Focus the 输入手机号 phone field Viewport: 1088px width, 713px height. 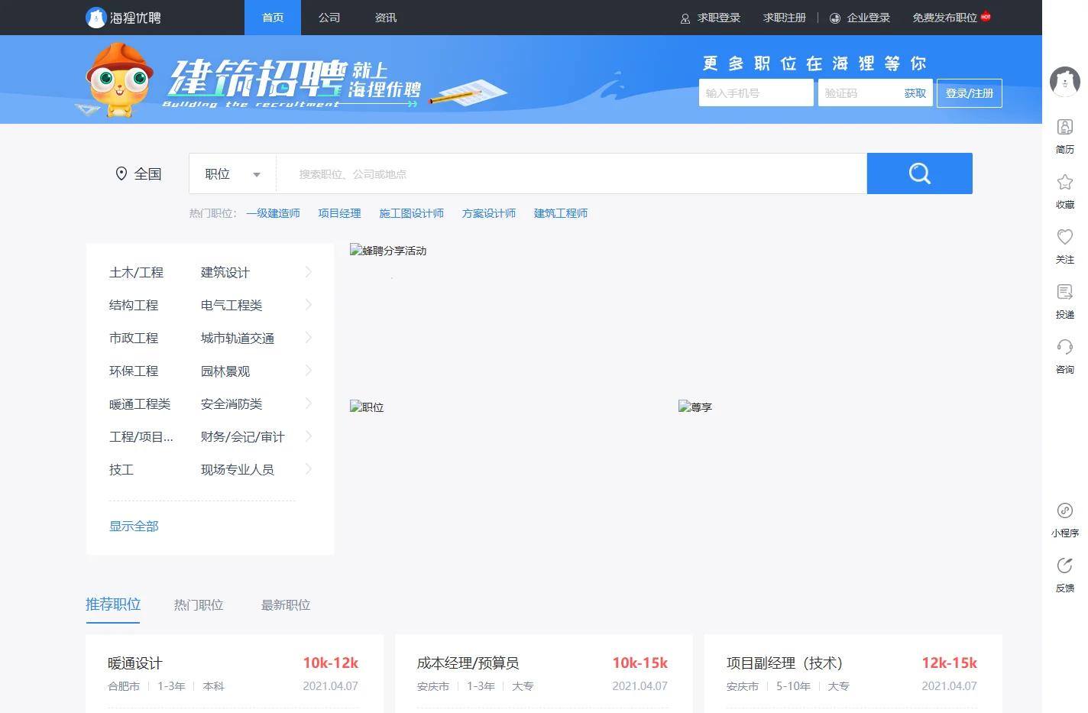pos(756,92)
